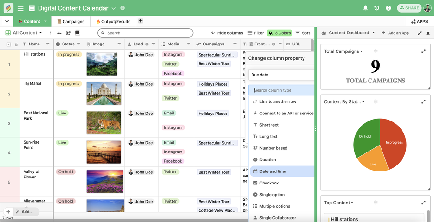Screen dimensions: 434x222
Task: Click the add row plus button
Action: click(8, 212)
